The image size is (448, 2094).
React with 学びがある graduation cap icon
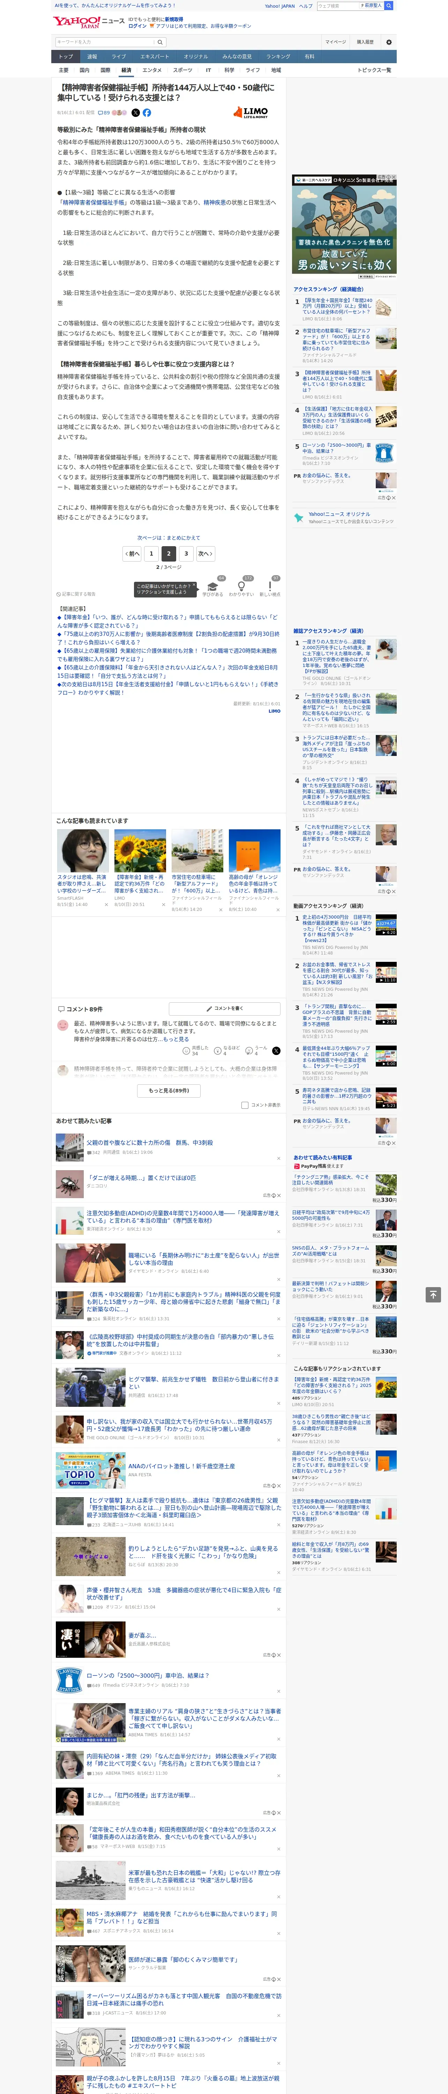(213, 587)
